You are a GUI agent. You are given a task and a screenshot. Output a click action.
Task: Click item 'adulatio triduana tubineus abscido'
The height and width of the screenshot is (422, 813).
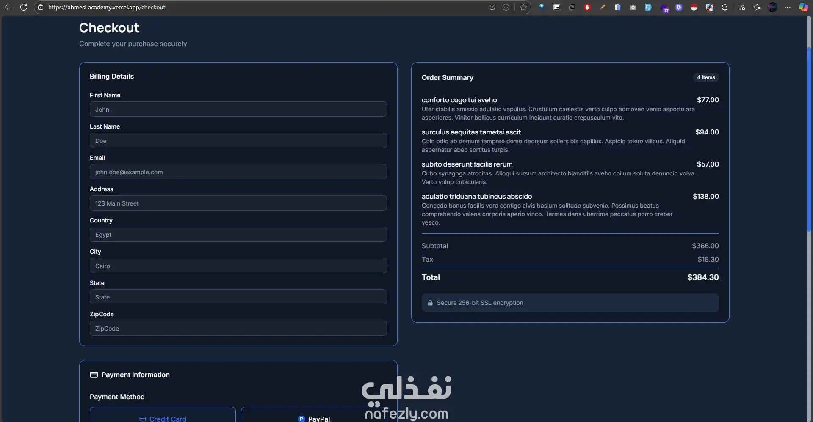point(477,196)
